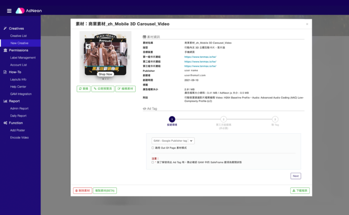Image resolution: width=349 pixels, height=215 pixels.
Task: Click the 2.91 MB file size value
Action: (x=189, y=89)
